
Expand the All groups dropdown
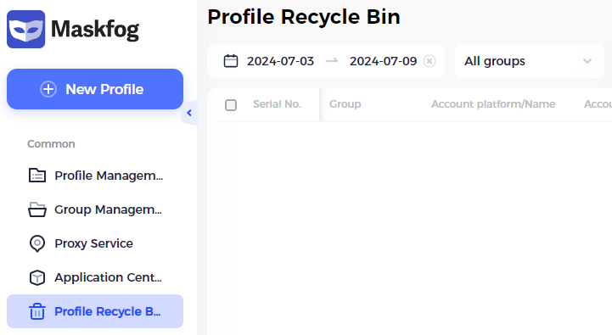(530, 61)
